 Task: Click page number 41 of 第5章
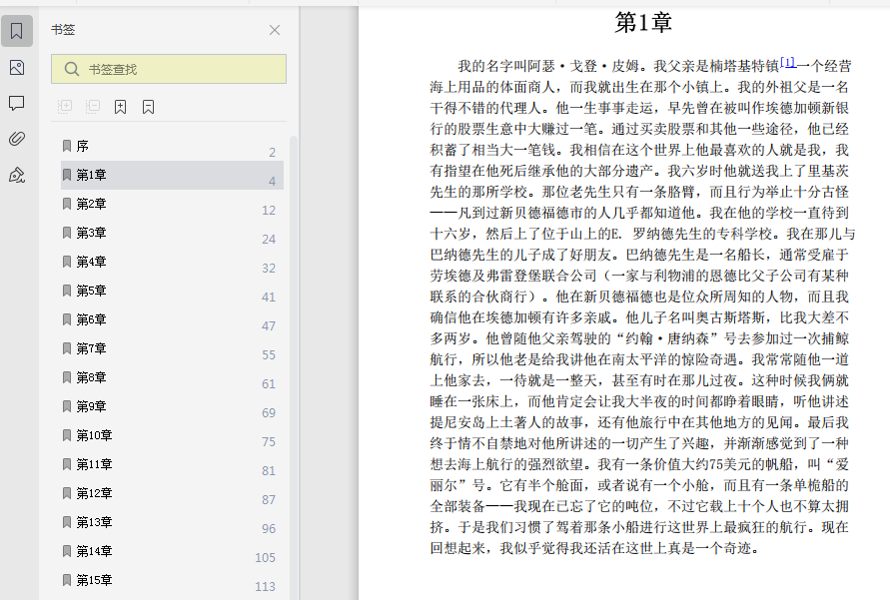point(269,298)
